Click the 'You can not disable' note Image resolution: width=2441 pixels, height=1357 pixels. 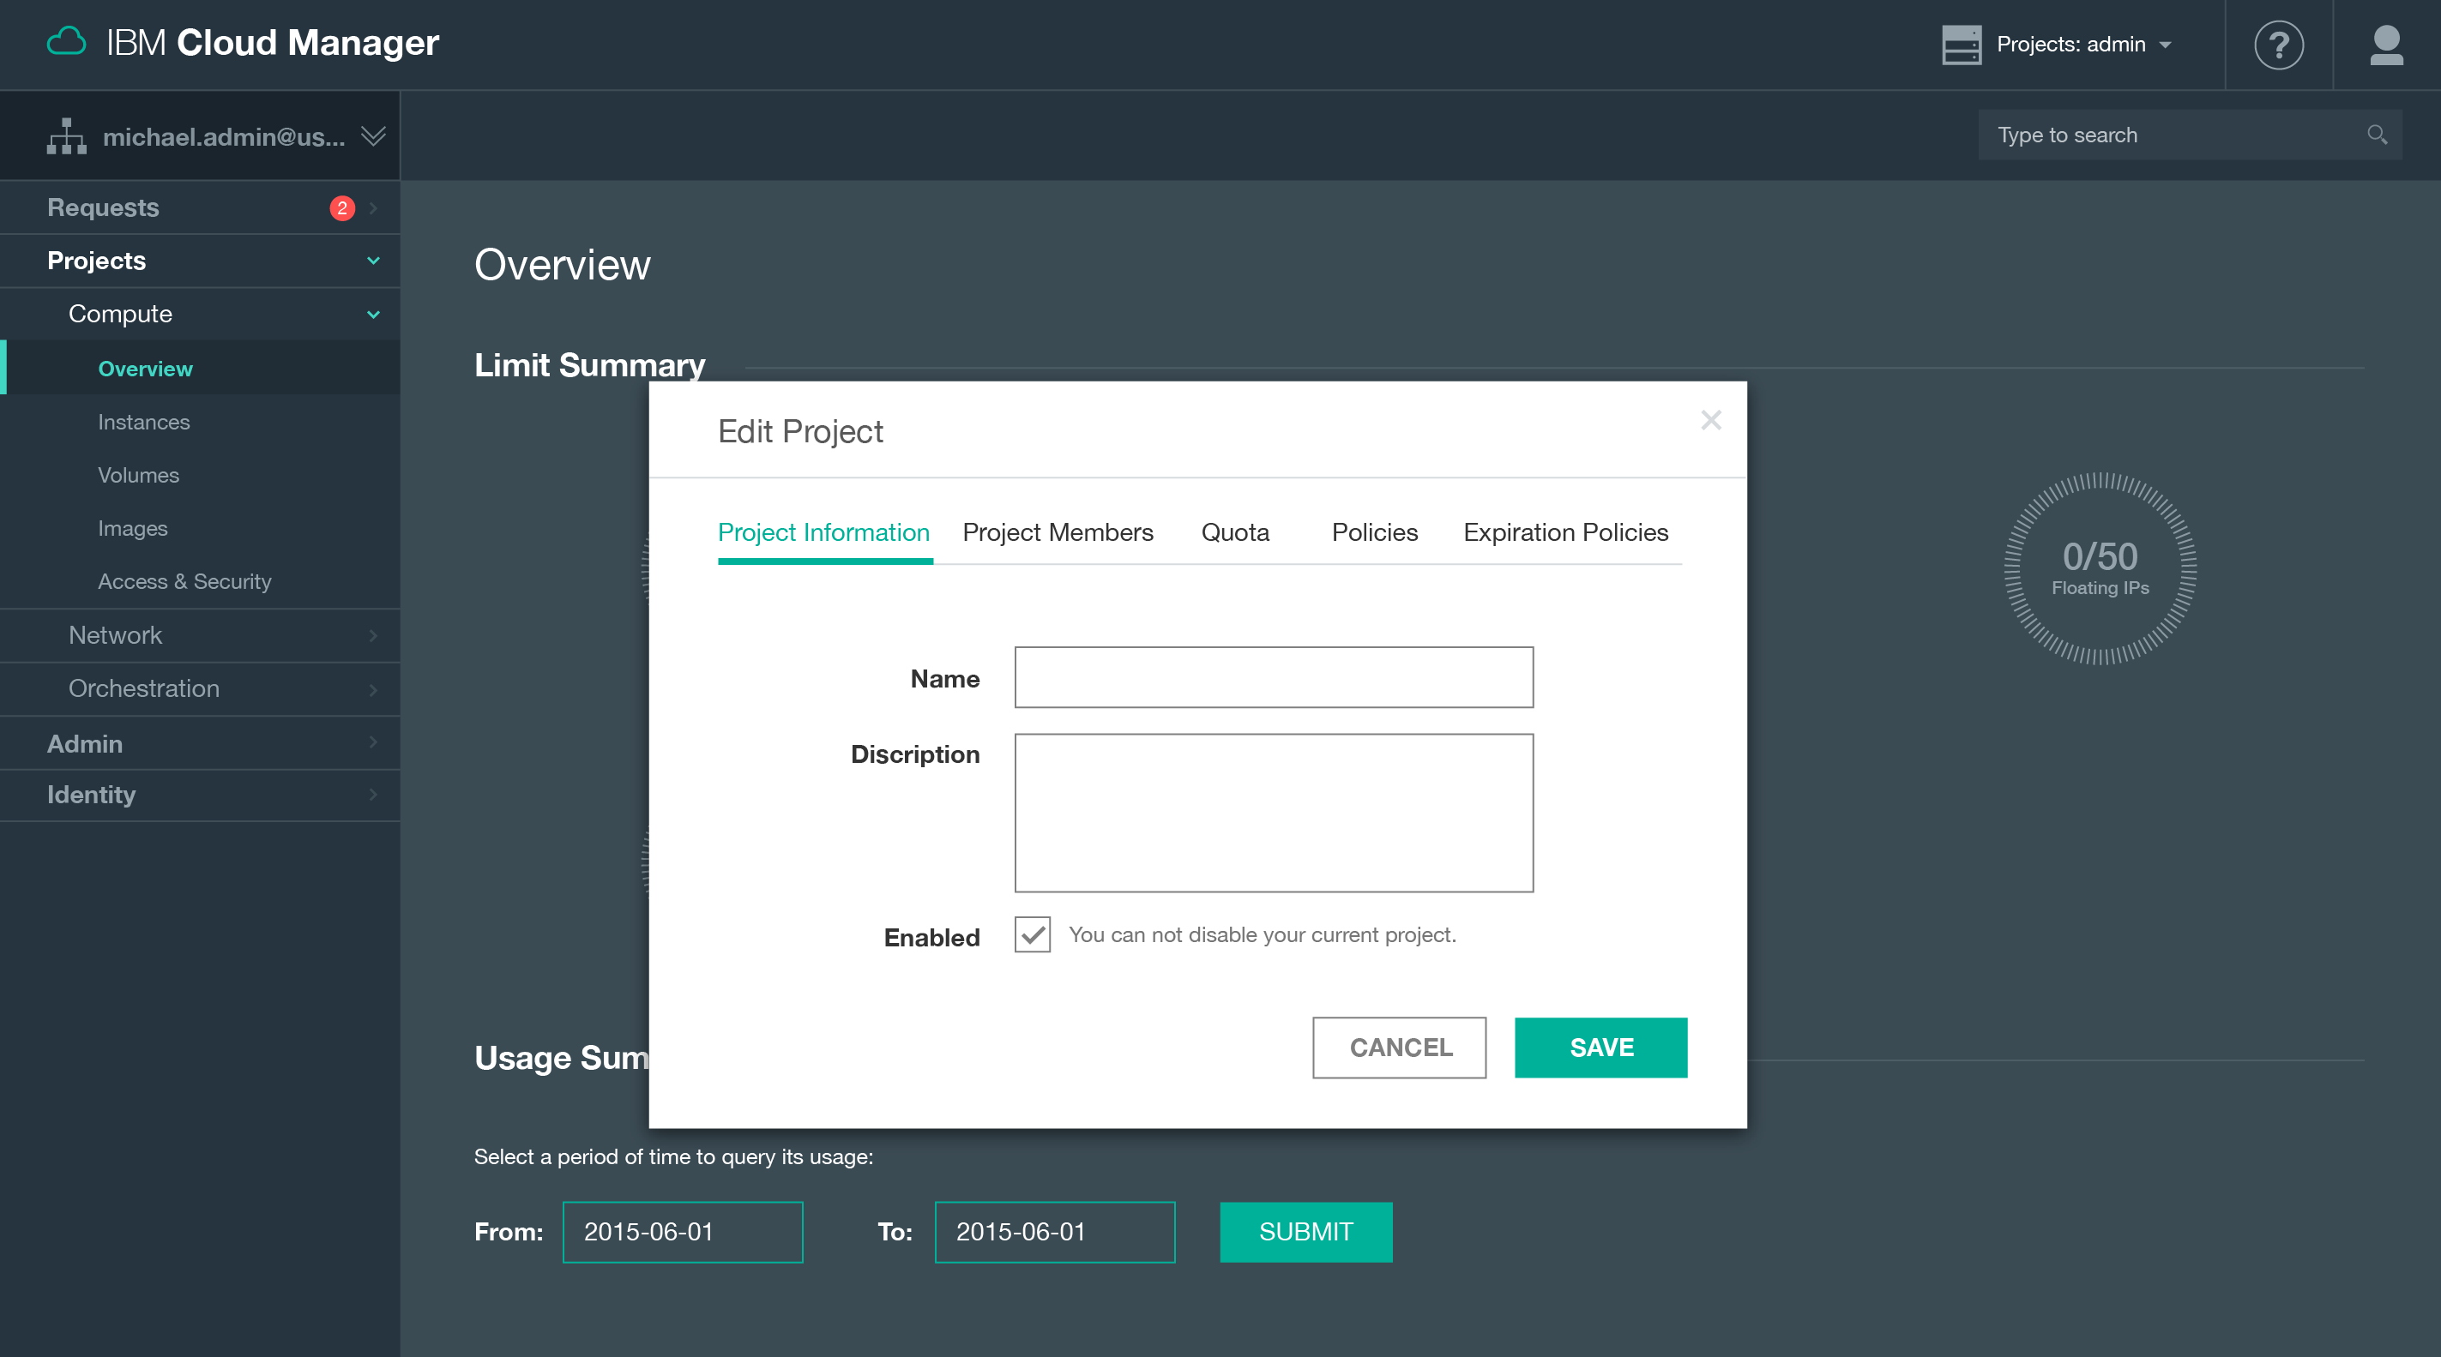coord(1263,934)
